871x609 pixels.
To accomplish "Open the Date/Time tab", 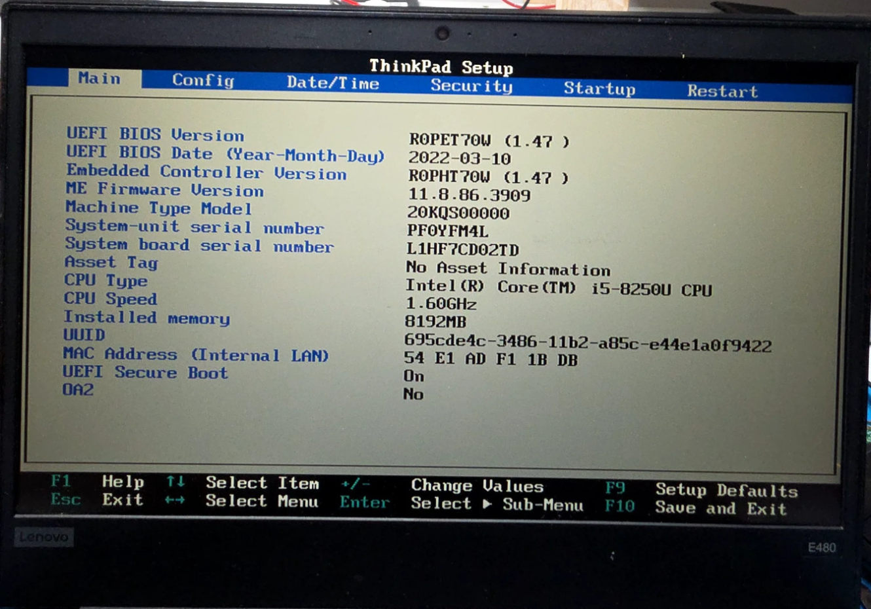I will [333, 83].
